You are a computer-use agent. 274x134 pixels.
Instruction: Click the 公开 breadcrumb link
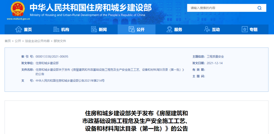coord(18,41)
